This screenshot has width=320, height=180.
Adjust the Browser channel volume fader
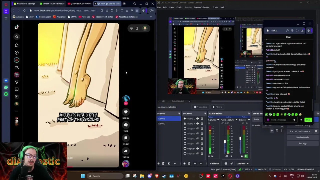[240, 138]
